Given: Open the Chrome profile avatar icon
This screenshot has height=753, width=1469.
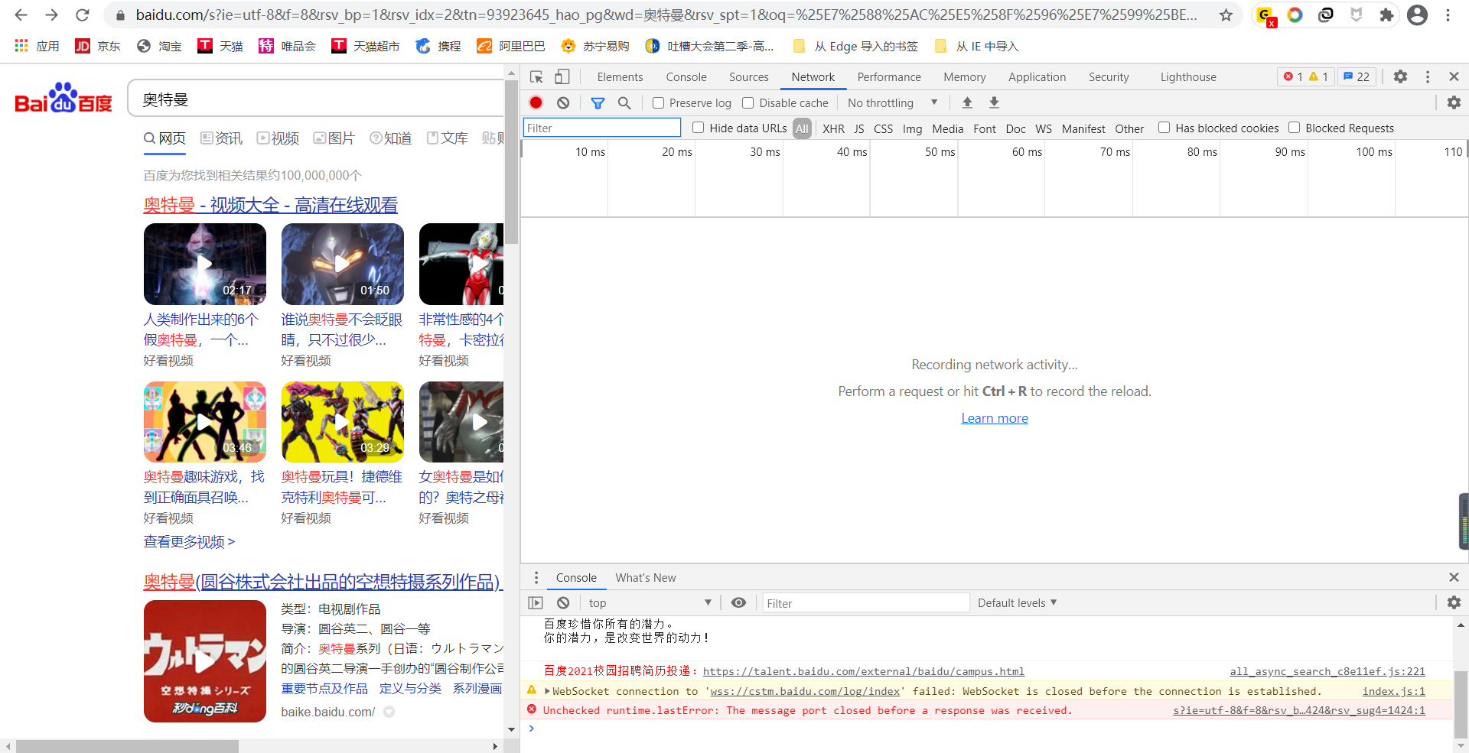Looking at the screenshot, I should click(x=1417, y=15).
